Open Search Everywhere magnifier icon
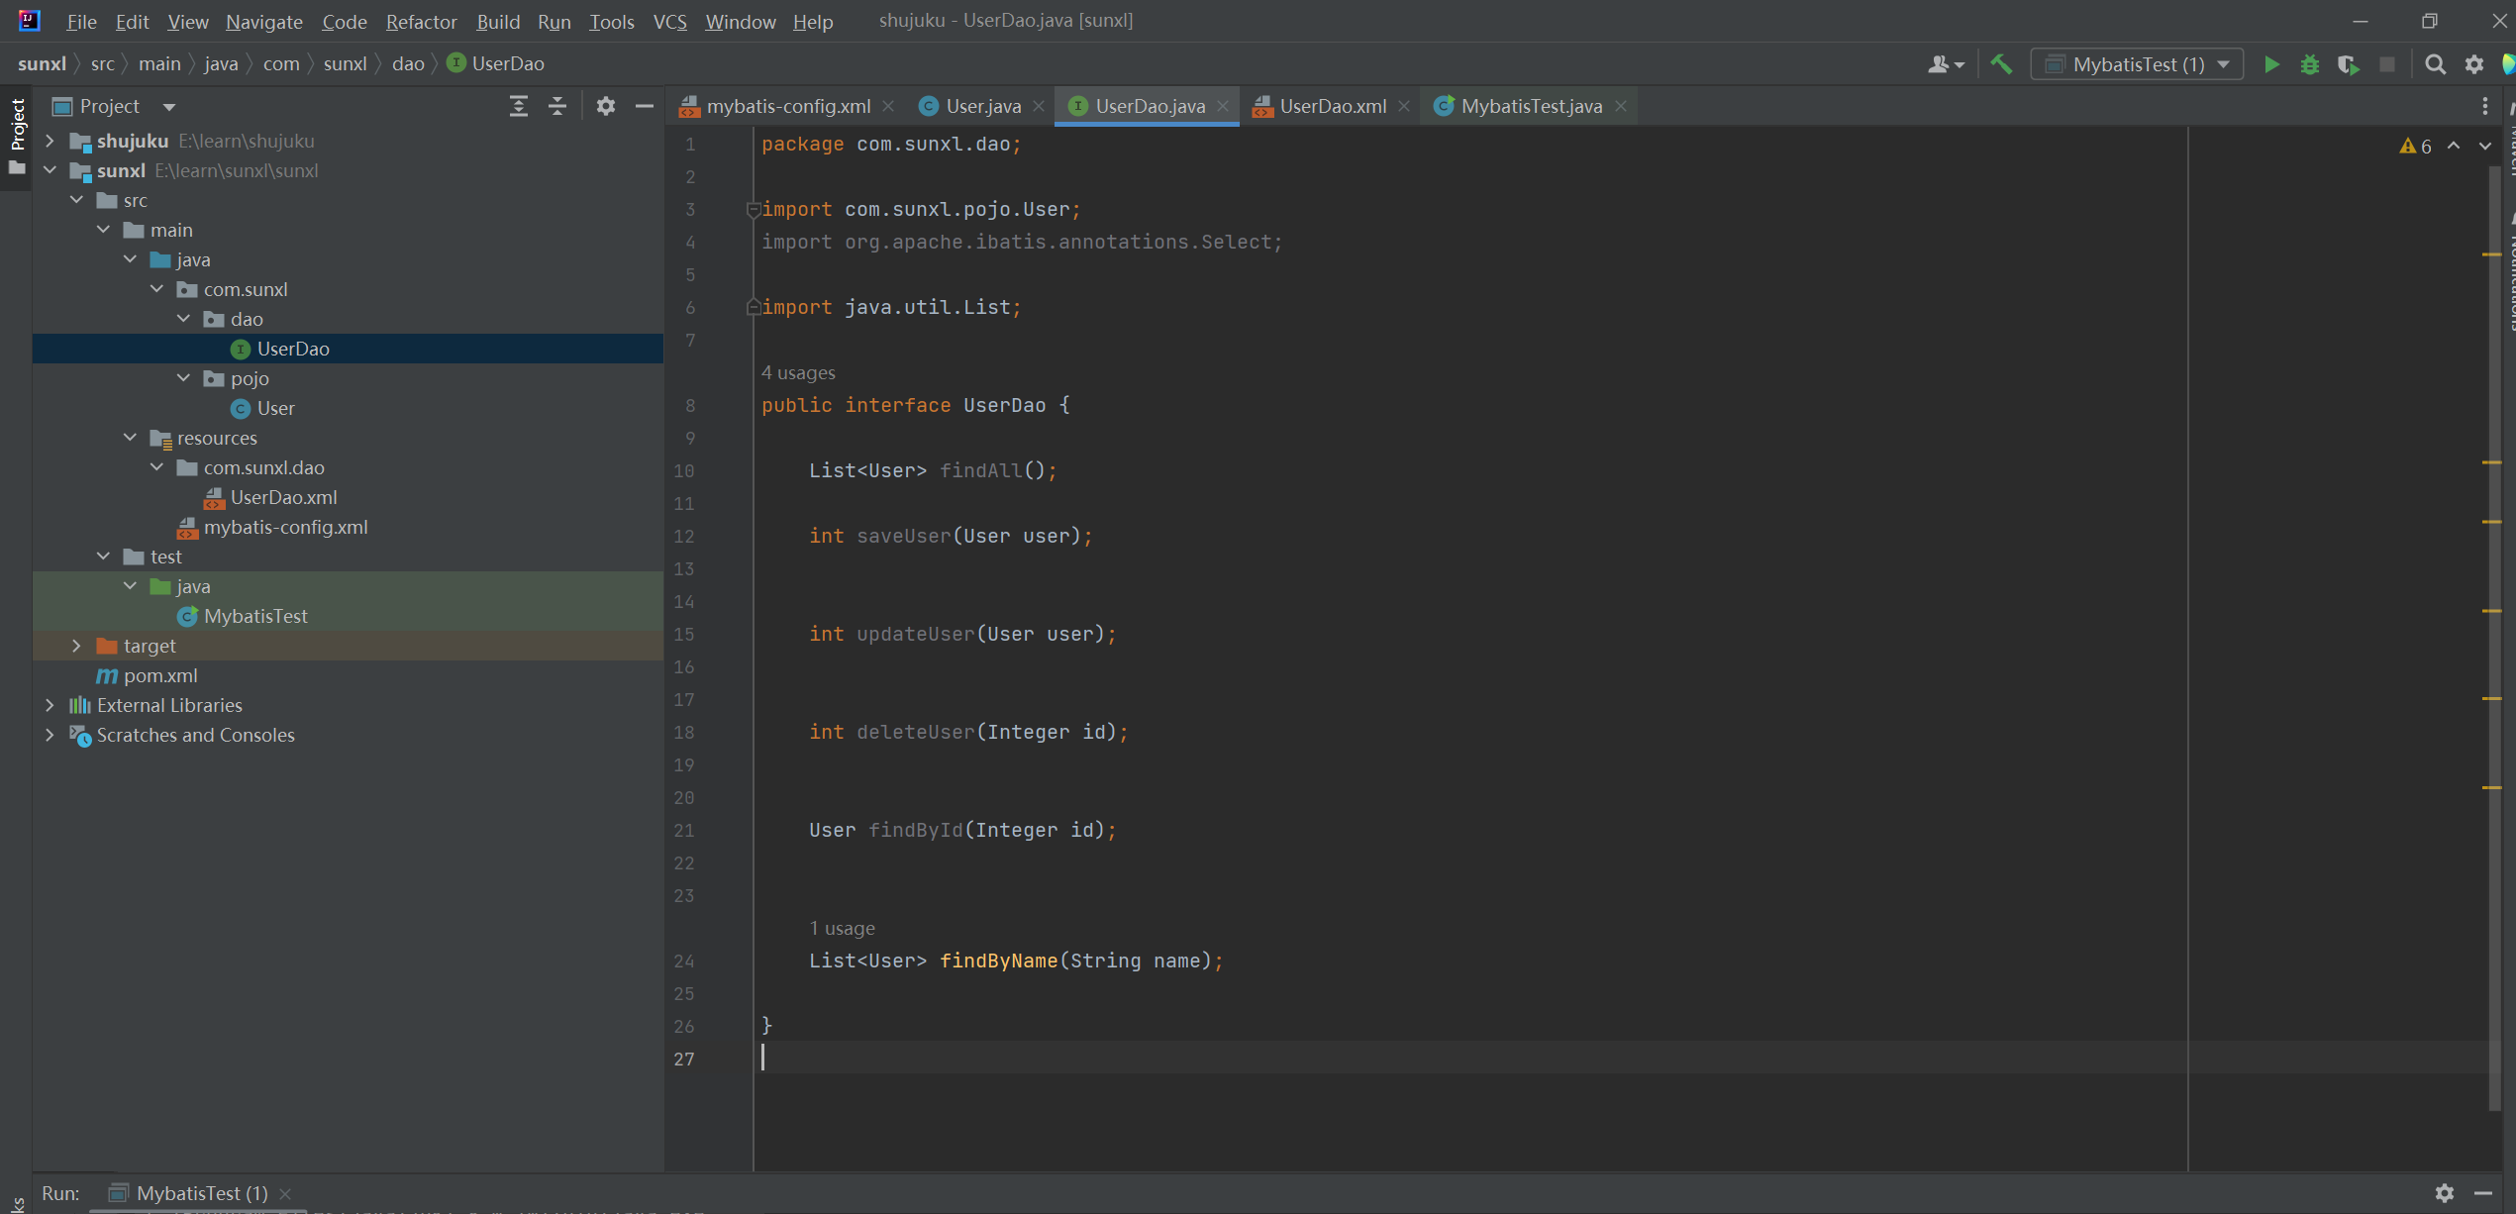The image size is (2516, 1214). (x=2434, y=64)
